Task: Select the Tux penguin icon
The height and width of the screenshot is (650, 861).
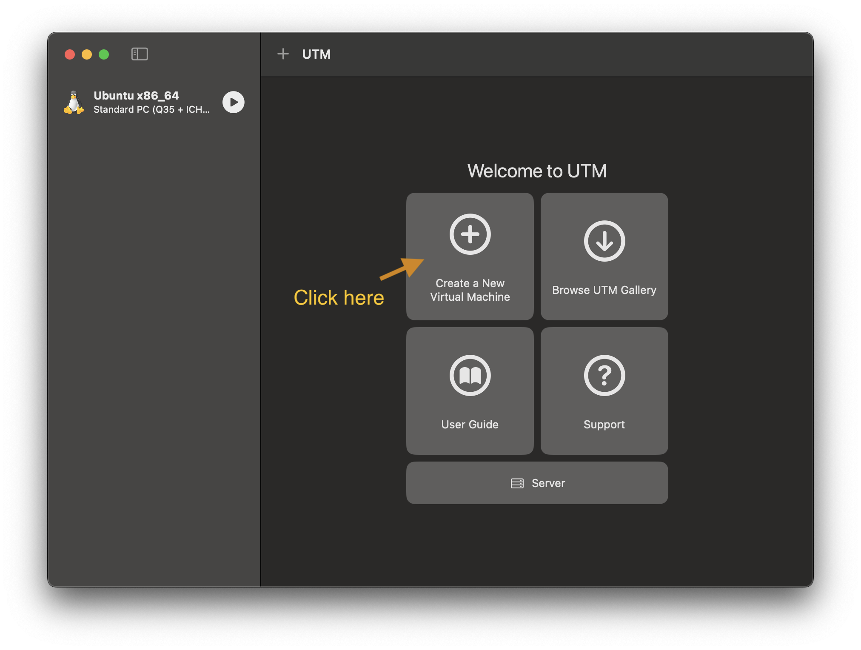Action: click(74, 103)
